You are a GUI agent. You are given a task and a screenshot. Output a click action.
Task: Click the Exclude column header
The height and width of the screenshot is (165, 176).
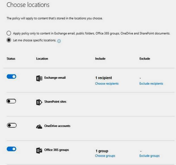[x=145, y=59]
